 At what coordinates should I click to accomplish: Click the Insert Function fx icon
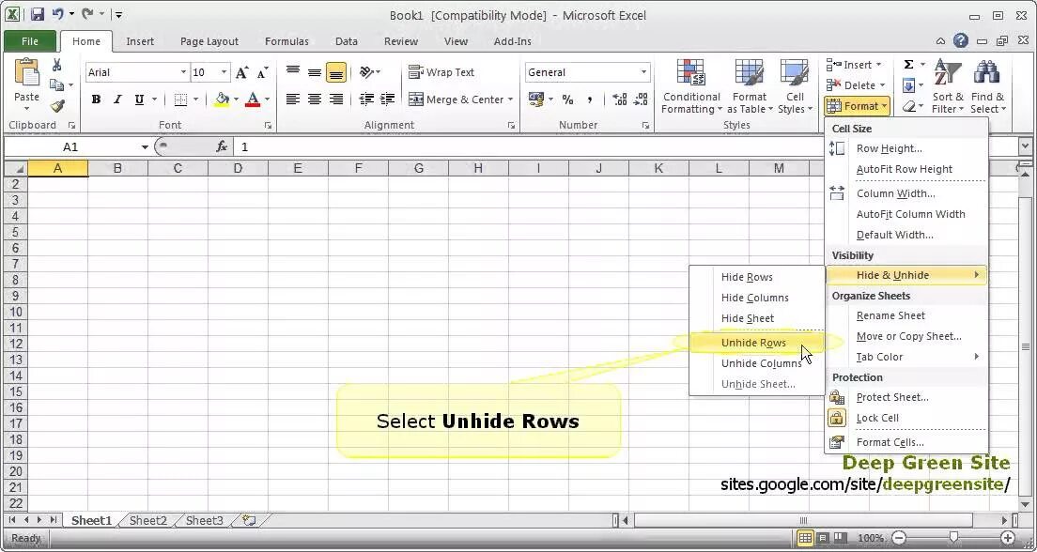pyautogui.click(x=222, y=146)
